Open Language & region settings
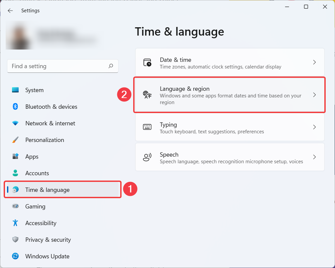The width and height of the screenshot is (335, 268). tap(230, 95)
